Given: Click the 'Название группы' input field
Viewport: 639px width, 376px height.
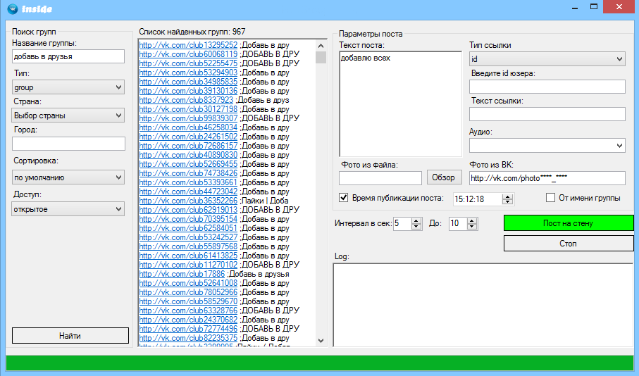Looking at the screenshot, I should click(x=68, y=56).
